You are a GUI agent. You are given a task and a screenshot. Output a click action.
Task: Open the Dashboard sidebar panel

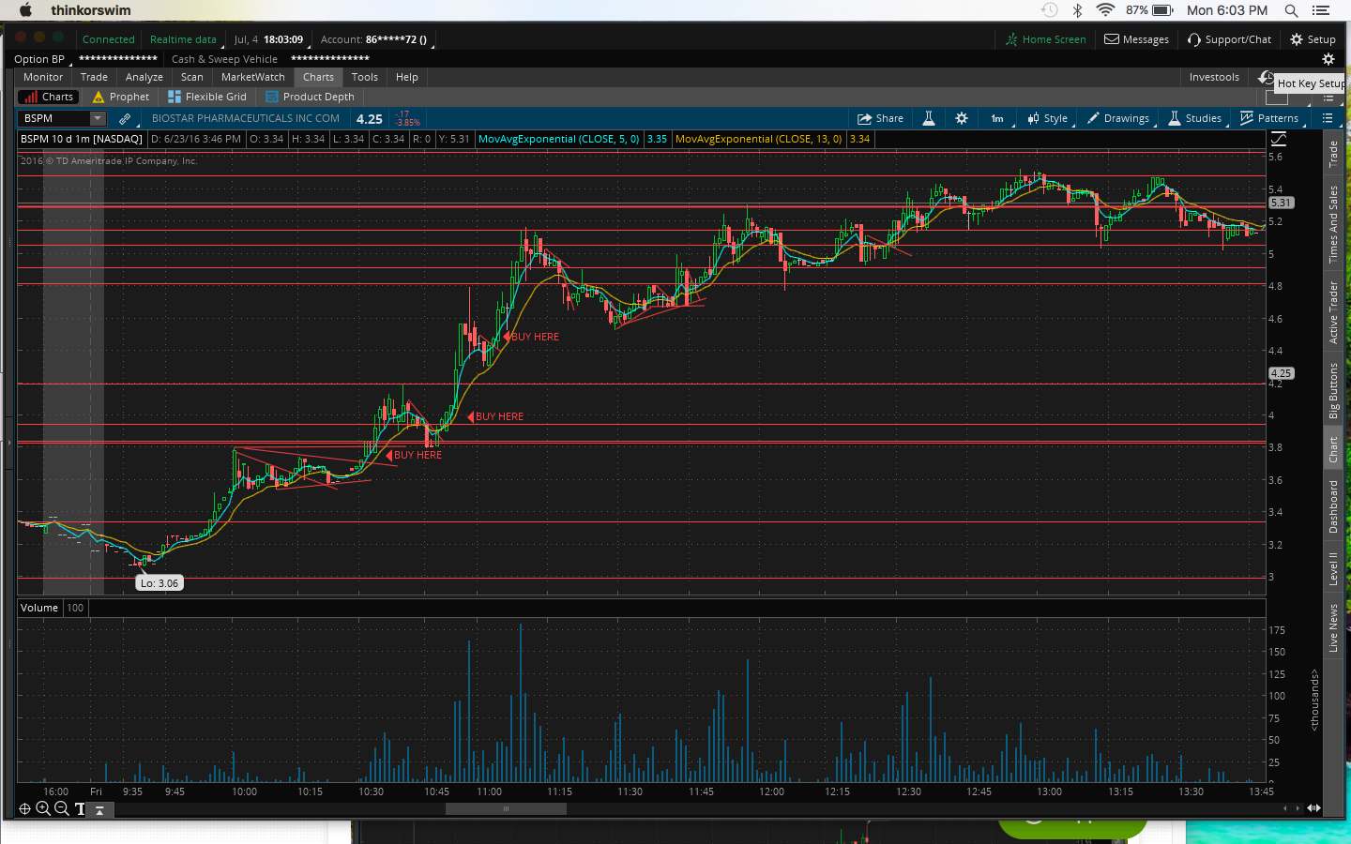[x=1333, y=506]
